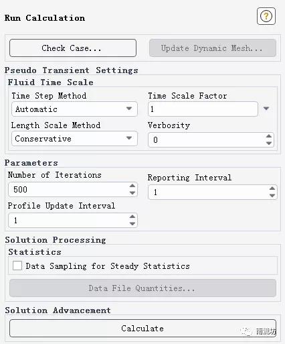Click the Time Scale Factor field
Screen dimensions: 285x344
tap(203, 109)
